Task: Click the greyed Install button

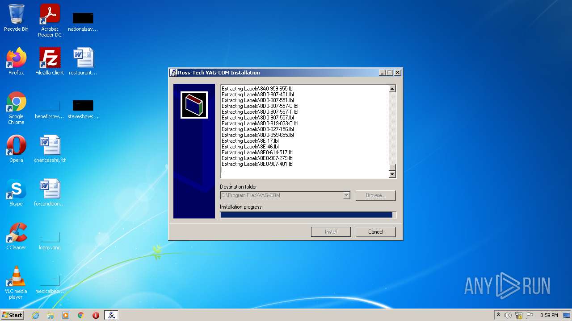Action: click(331, 232)
